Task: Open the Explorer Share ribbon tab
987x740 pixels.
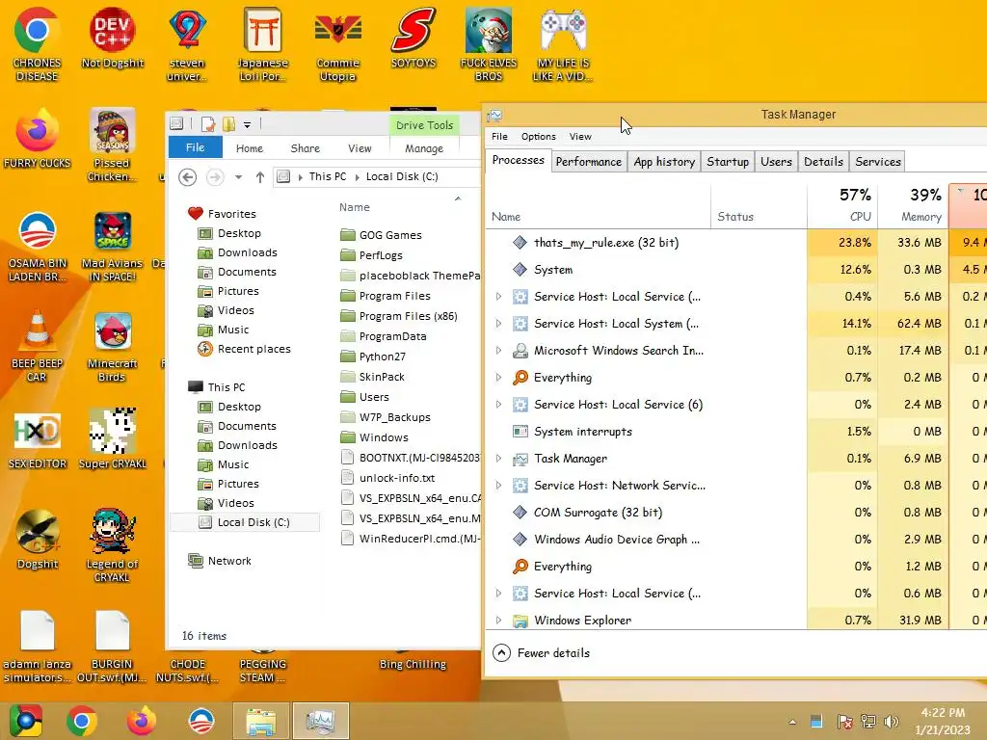Action: pyautogui.click(x=306, y=148)
